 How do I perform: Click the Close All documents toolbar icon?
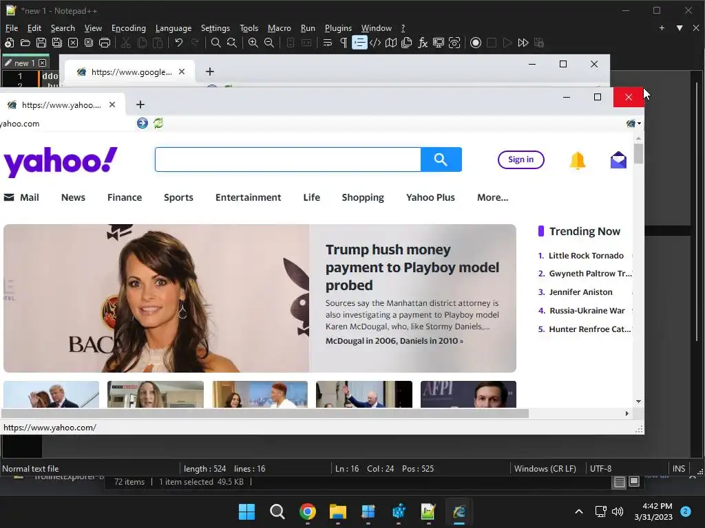coord(89,43)
